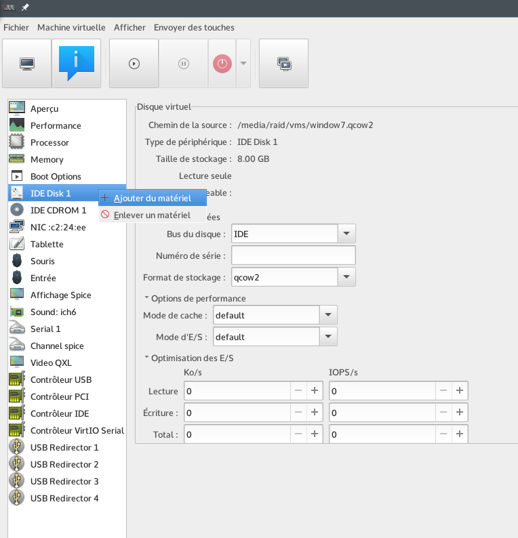Open Format de stockage dropdown arrow
Image resolution: width=518 pixels, height=538 pixels.
(346, 277)
